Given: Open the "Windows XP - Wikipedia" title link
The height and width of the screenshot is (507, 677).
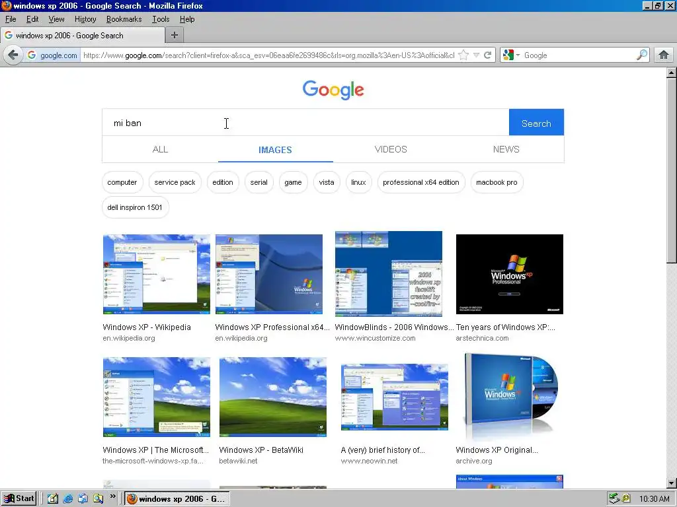Looking at the screenshot, I should [147, 327].
